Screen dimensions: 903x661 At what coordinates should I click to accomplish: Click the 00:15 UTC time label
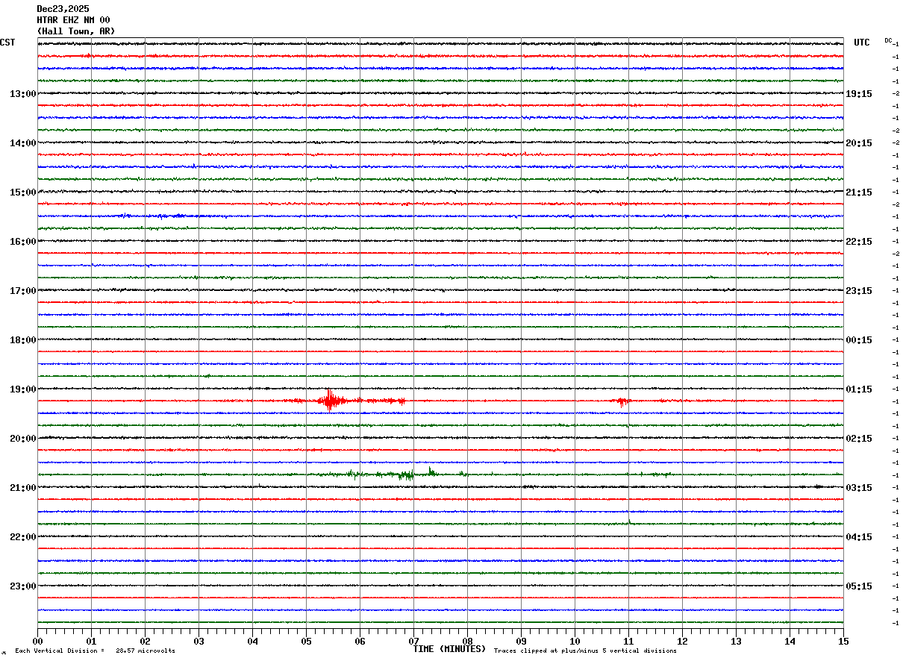(x=859, y=340)
